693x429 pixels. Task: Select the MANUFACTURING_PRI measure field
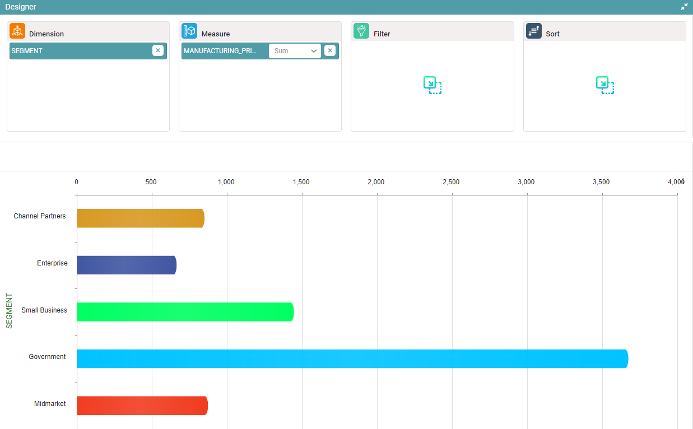point(221,51)
